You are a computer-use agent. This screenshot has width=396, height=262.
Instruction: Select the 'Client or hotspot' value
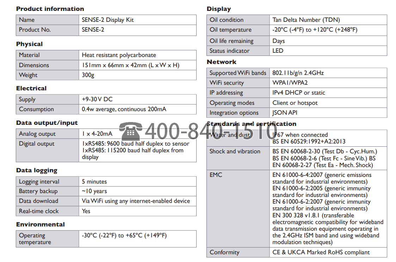pos(295,103)
